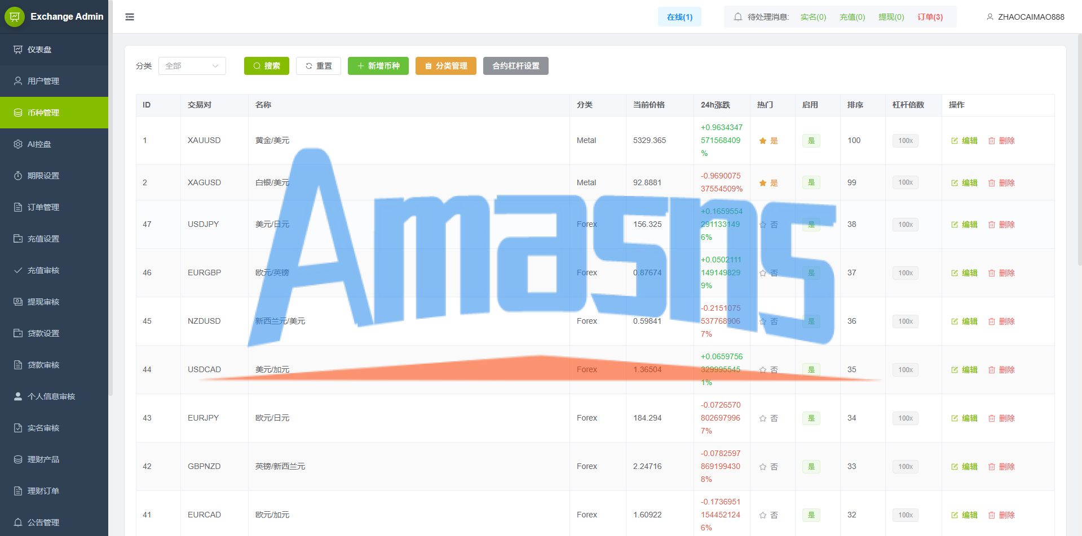Image resolution: width=1082 pixels, height=536 pixels.
Task: Click the user avatar icon beside ZHAOCAIMAO888
Action: pos(990,17)
